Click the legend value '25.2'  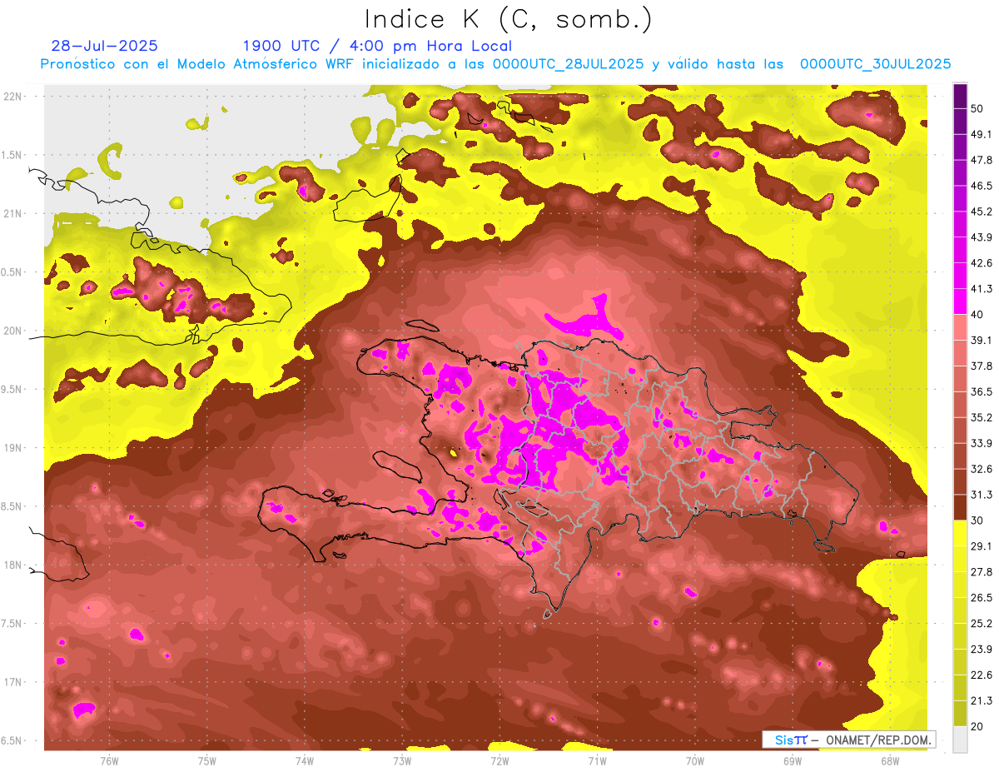click(x=981, y=624)
